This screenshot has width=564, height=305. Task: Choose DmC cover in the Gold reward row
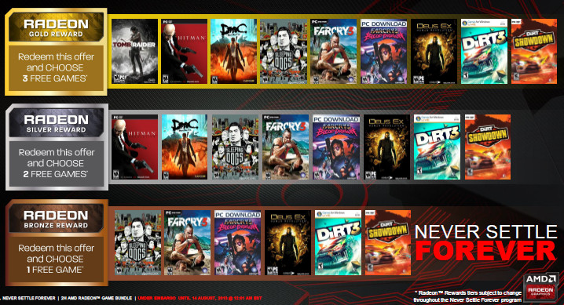tap(234, 51)
